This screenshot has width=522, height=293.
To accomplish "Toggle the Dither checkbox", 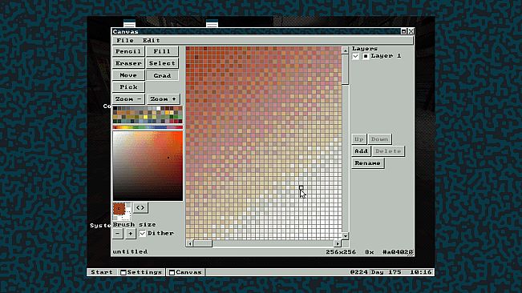I will coord(143,233).
